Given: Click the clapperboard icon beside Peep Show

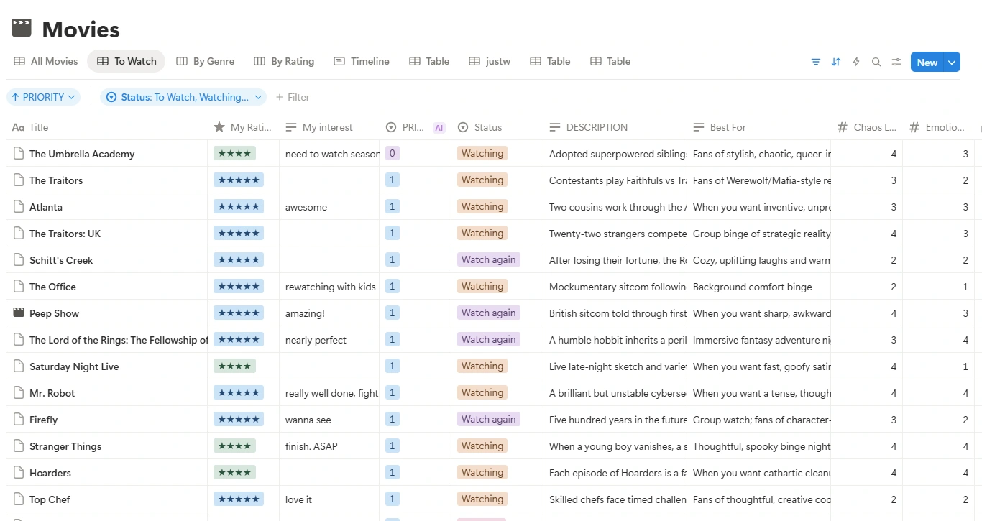Looking at the screenshot, I should tap(19, 313).
